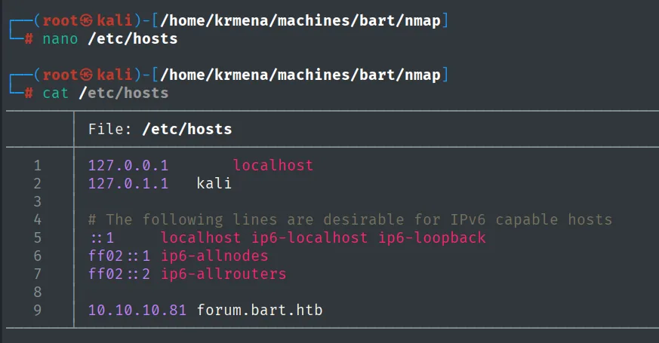Click IP address 10.10.10.81

pyautogui.click(x=137, y=311)
